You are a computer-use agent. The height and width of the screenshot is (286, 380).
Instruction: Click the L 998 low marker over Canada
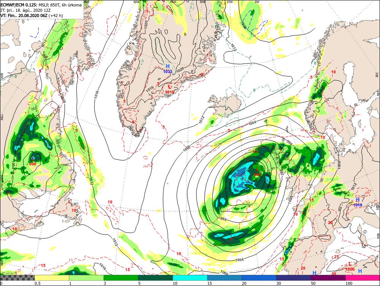(x=32, y=161)
